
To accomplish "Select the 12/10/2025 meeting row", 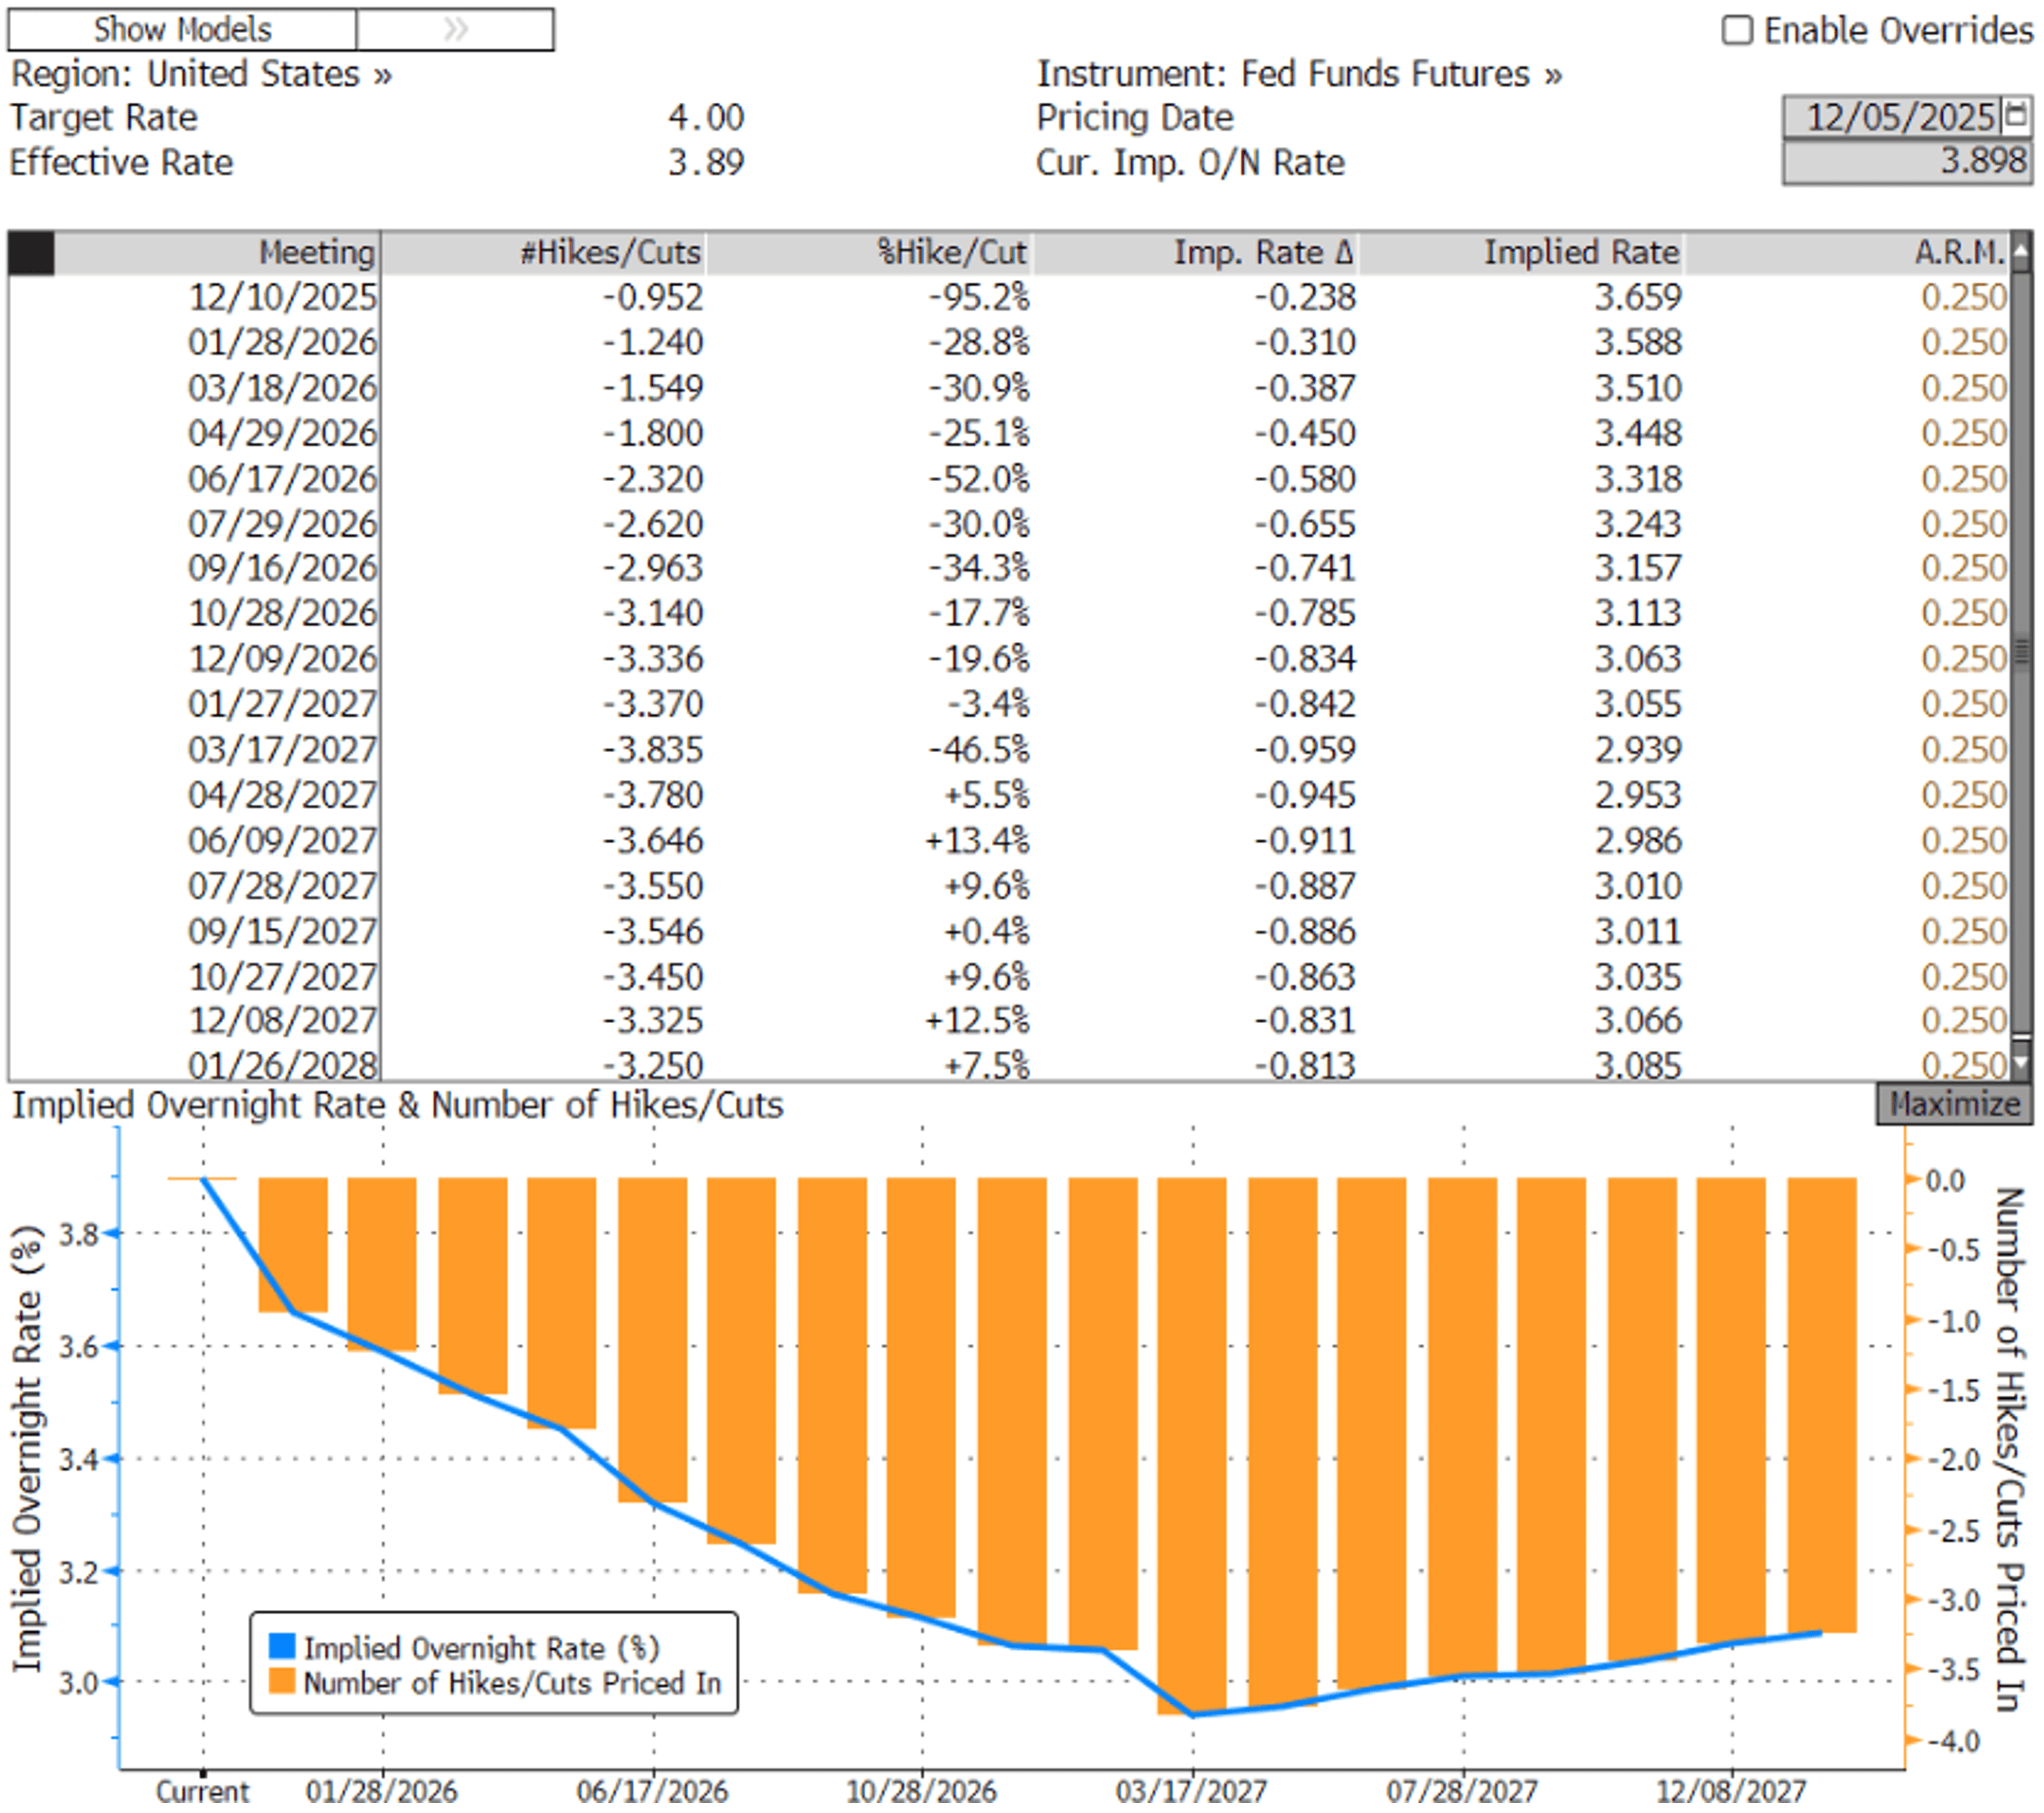I will click(283, 297).
